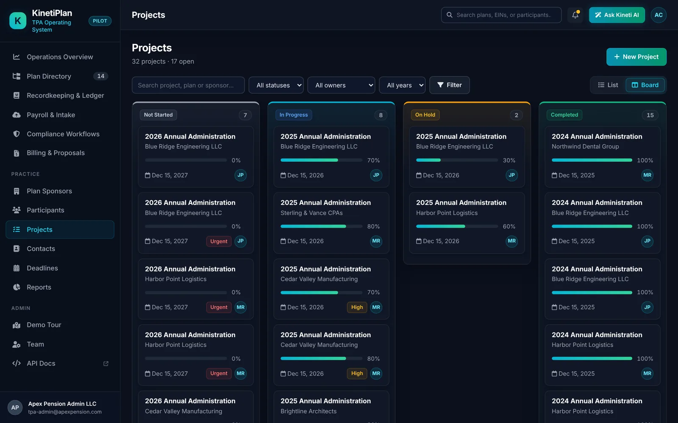Click the search project, plan or sponsor field
The width and height of the screenshot is (678, 423).
coord(188,85)
